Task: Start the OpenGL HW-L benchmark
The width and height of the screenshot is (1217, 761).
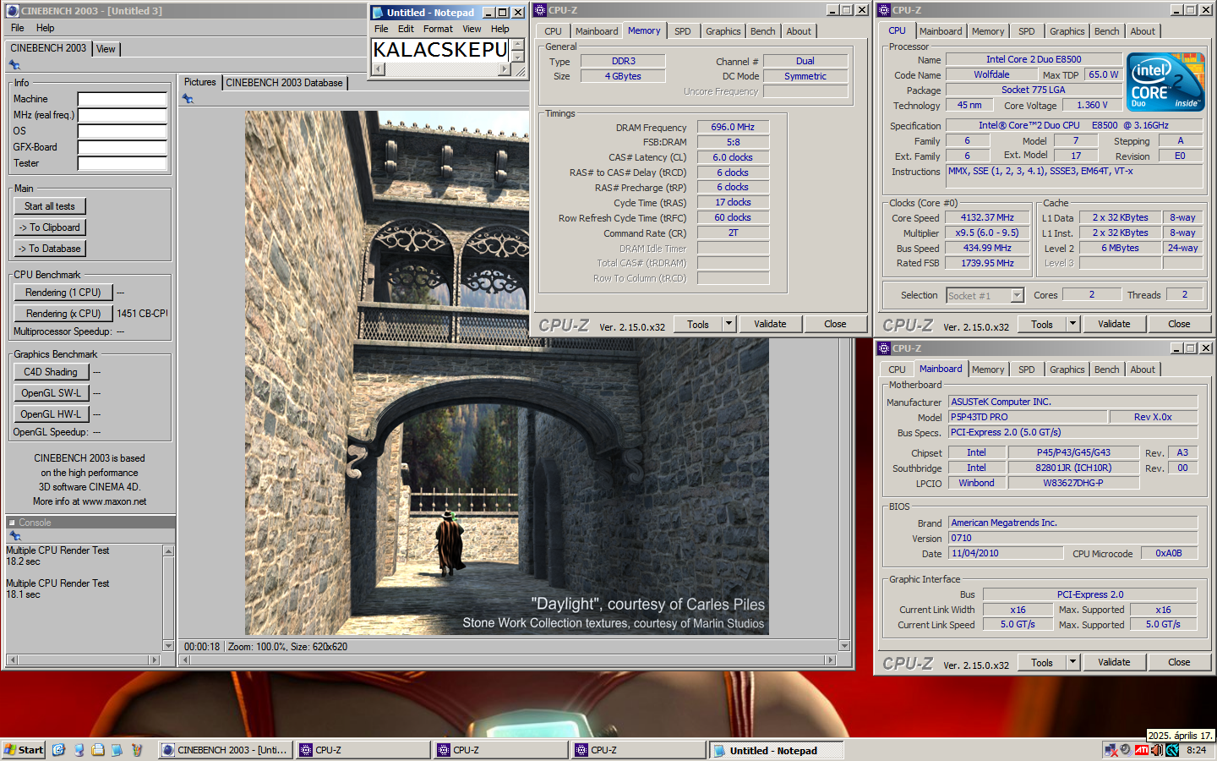Action: coord(51,414)
